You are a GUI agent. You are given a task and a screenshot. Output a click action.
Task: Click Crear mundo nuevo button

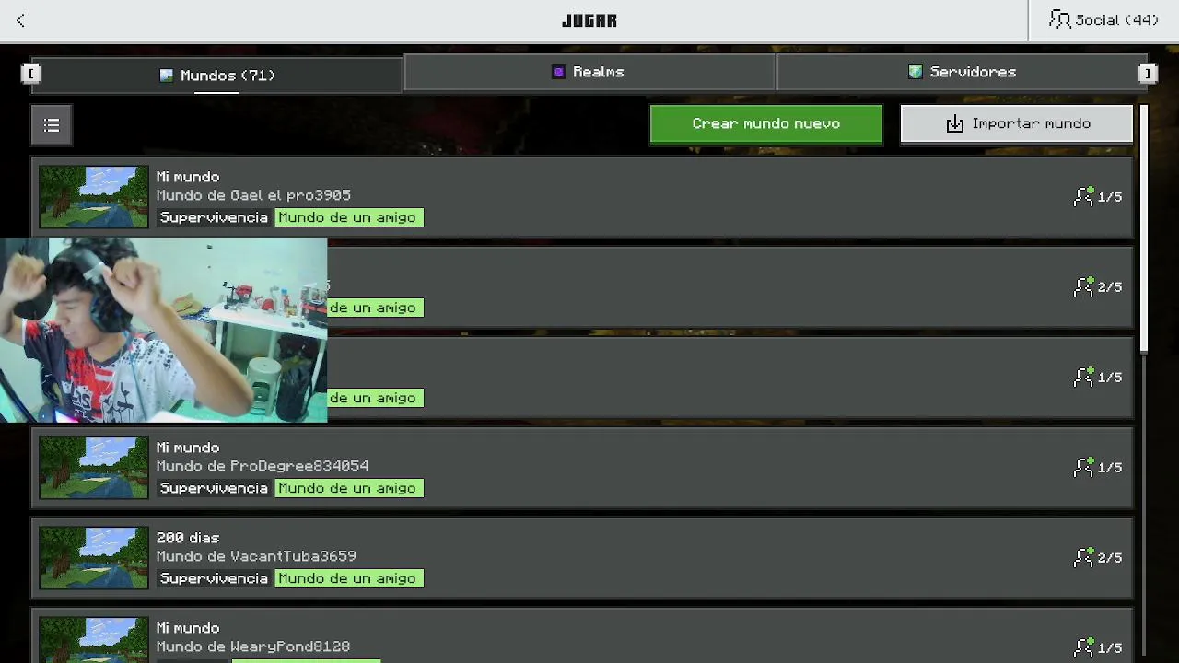765,123
